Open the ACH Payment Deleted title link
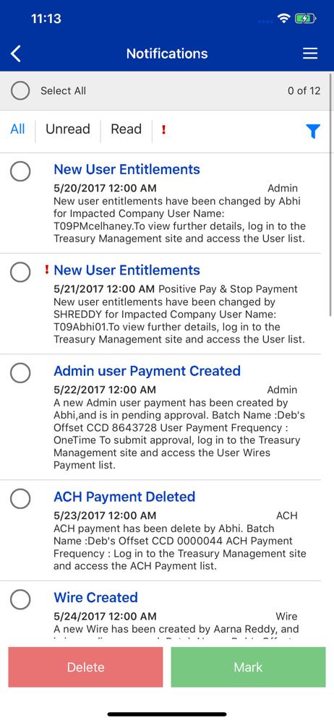334x723 pixels. coord(124,497)
